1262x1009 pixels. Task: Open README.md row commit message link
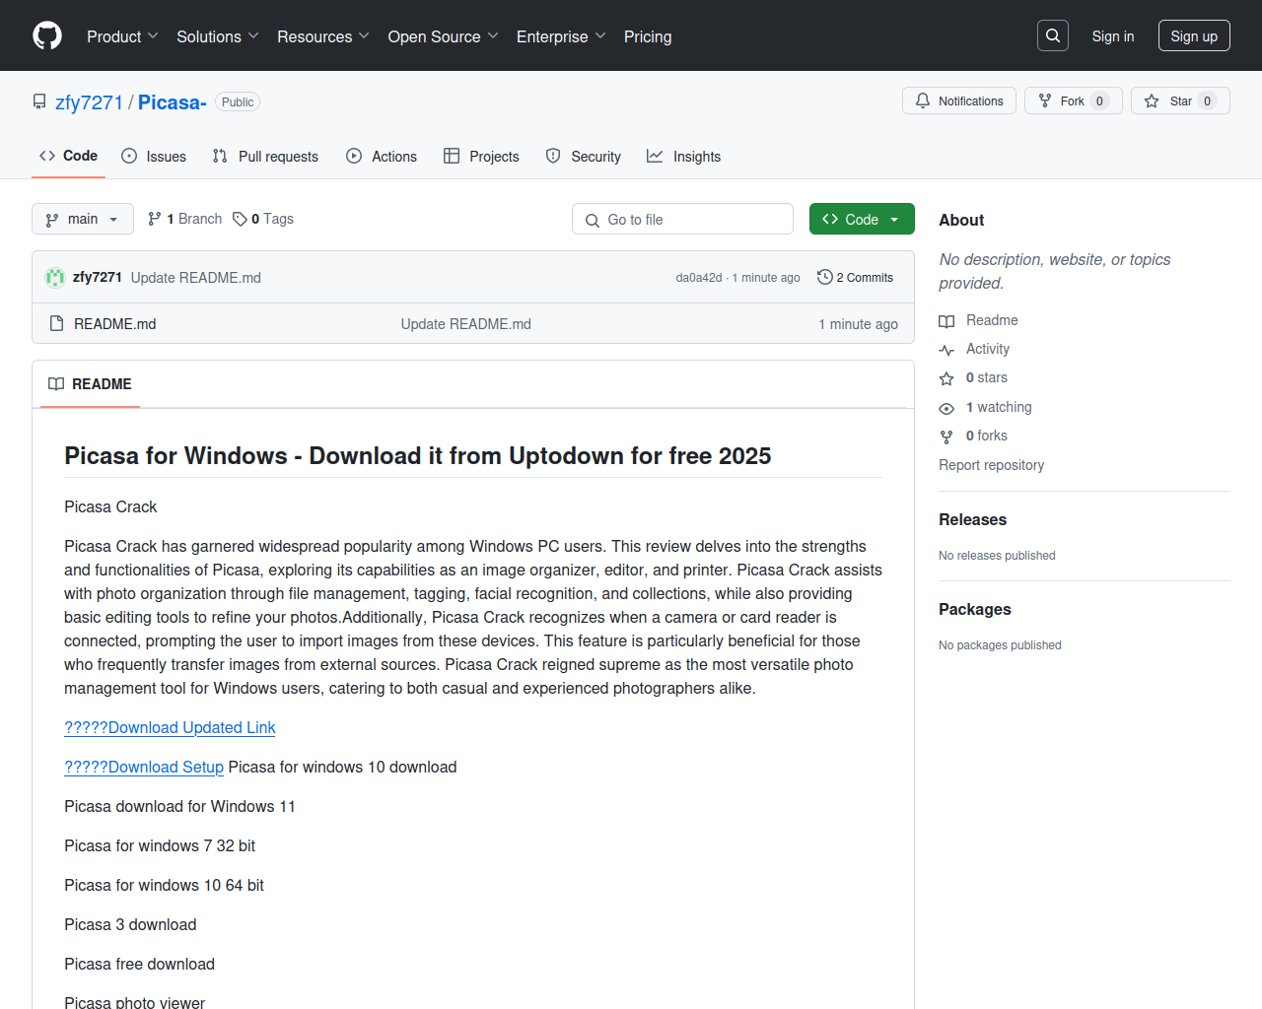point(466,324)
